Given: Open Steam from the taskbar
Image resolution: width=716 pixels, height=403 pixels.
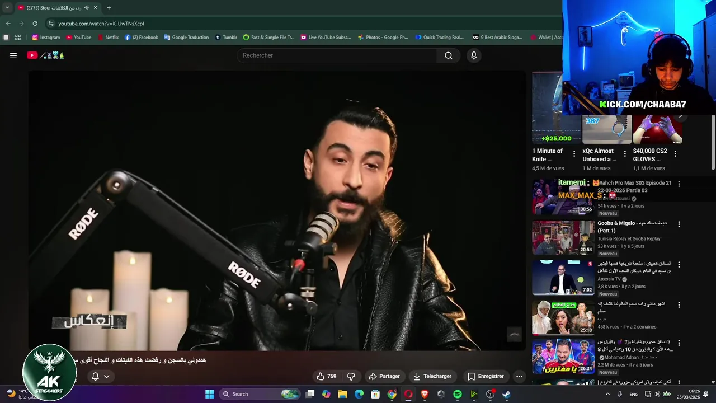Looking at the screenshot, I should pos(506,394).
